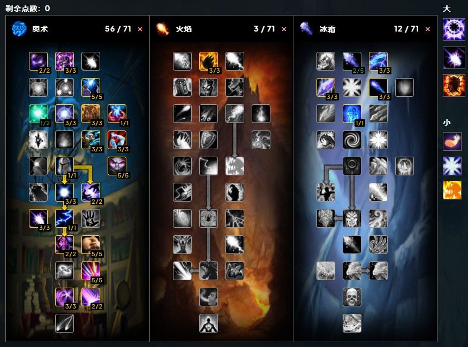This screenshot has width=468, height=347.
Task: Select the top major glyph slot
Action: coord(454,29)
